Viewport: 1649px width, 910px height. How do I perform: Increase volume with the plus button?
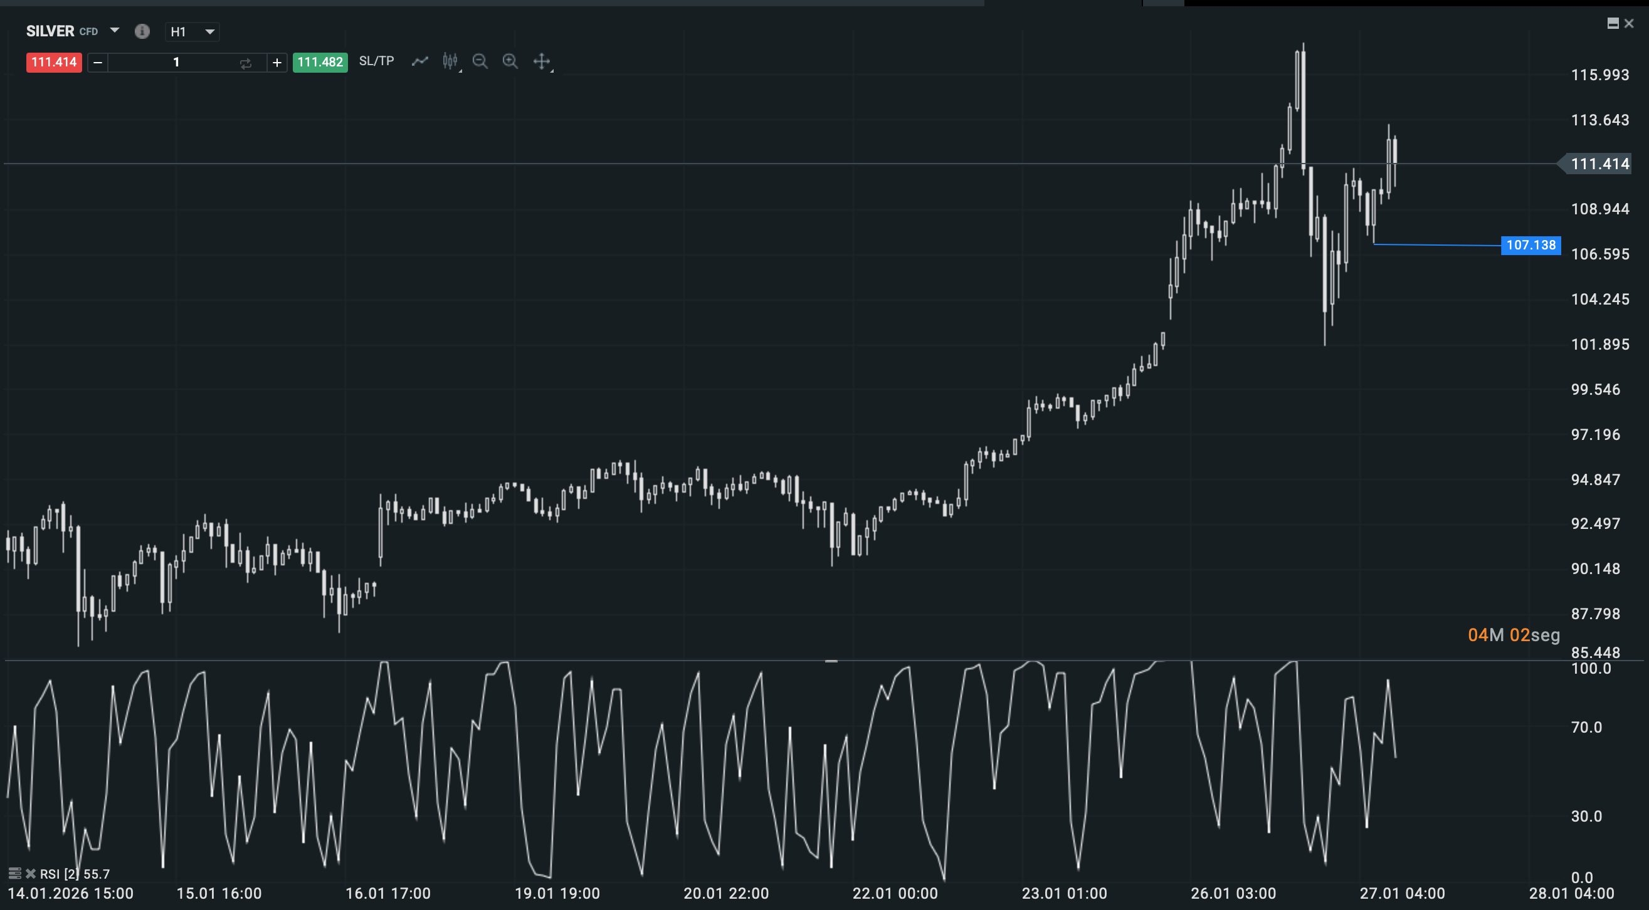point(277,62)
